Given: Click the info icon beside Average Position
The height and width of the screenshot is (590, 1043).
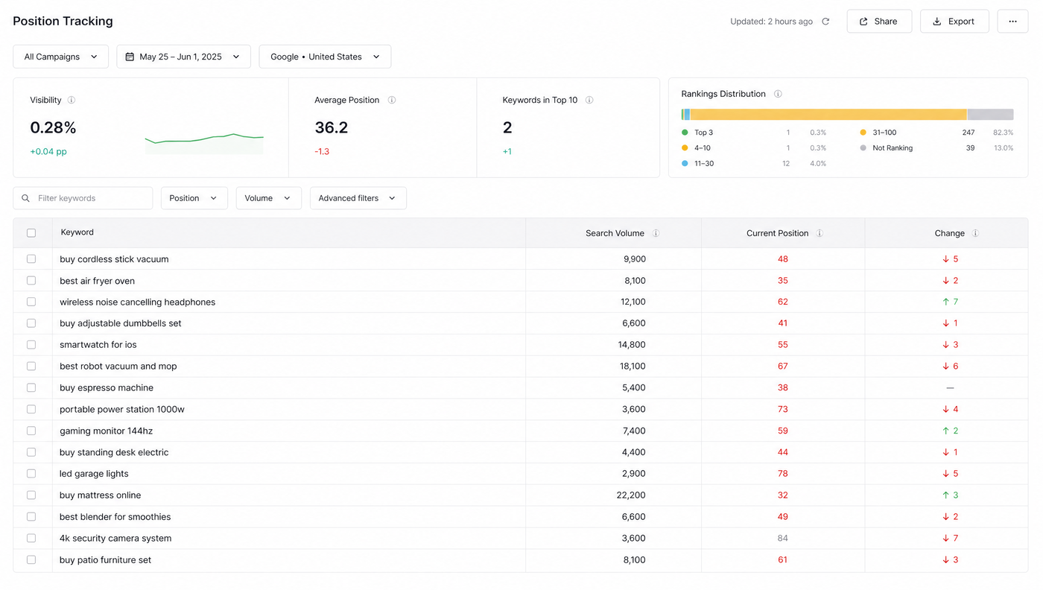Looking at the screenshot, I should coord(392,100).
